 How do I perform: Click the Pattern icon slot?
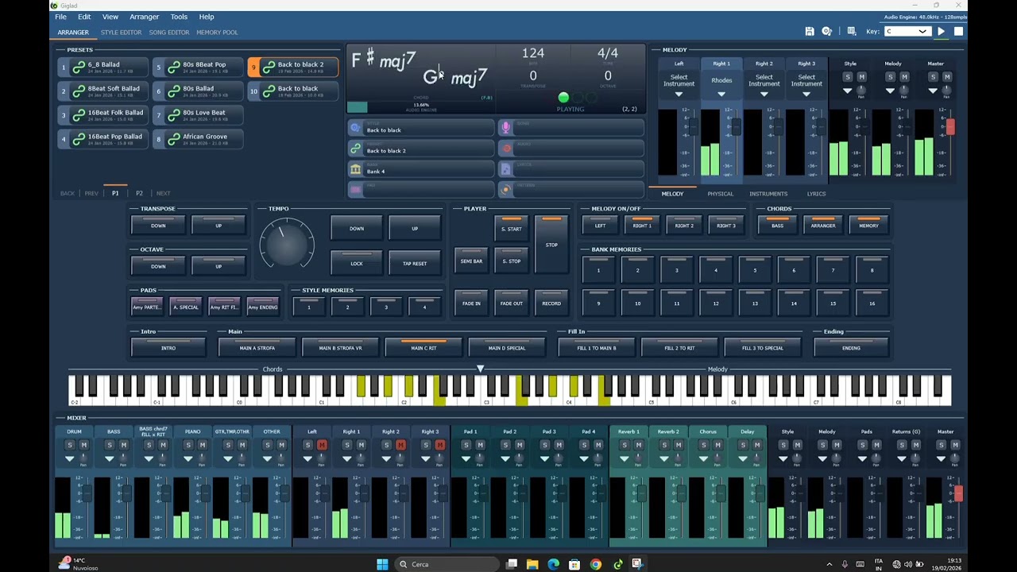coord(505,189)
